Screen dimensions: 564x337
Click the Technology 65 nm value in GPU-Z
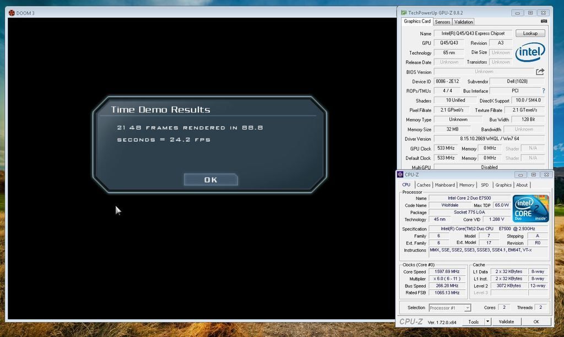coord(448,52)
